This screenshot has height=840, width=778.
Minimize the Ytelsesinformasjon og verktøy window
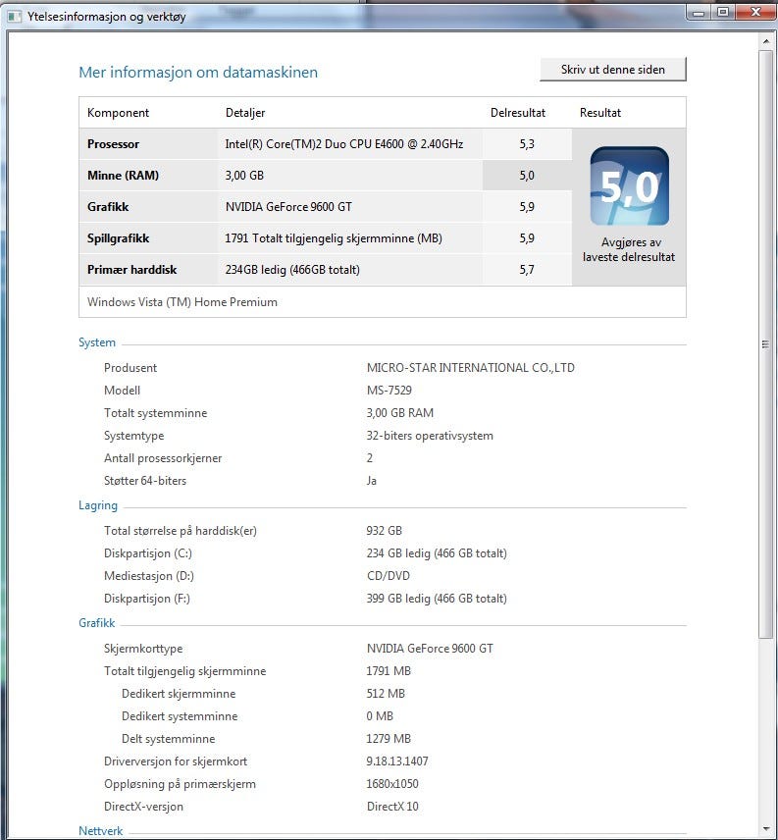click(699, 12)
